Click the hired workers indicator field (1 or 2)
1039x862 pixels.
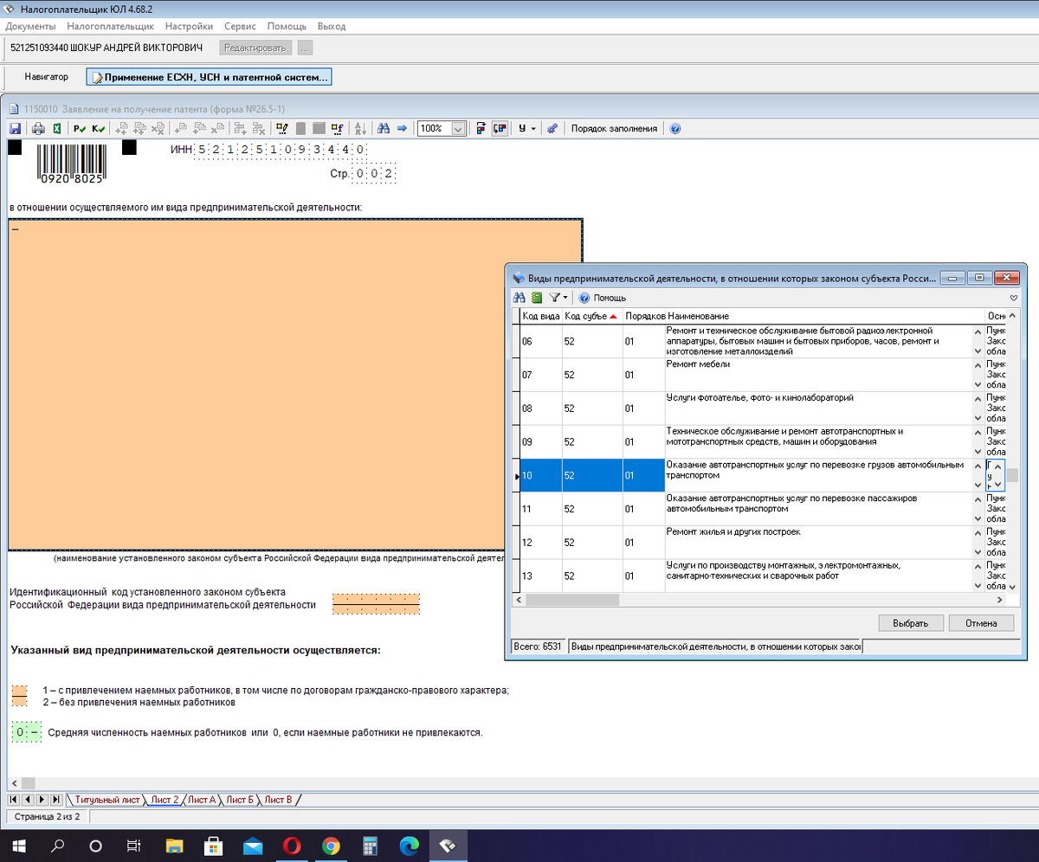(19, 696)
